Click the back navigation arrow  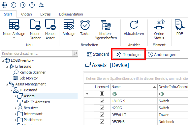click(x=14, y=5)
